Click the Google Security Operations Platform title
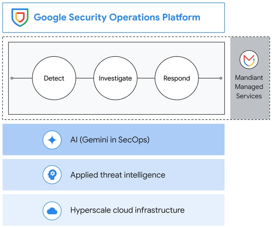Viewport: 272px width, 227px height. pyautogui.click(x=117, y=17)
